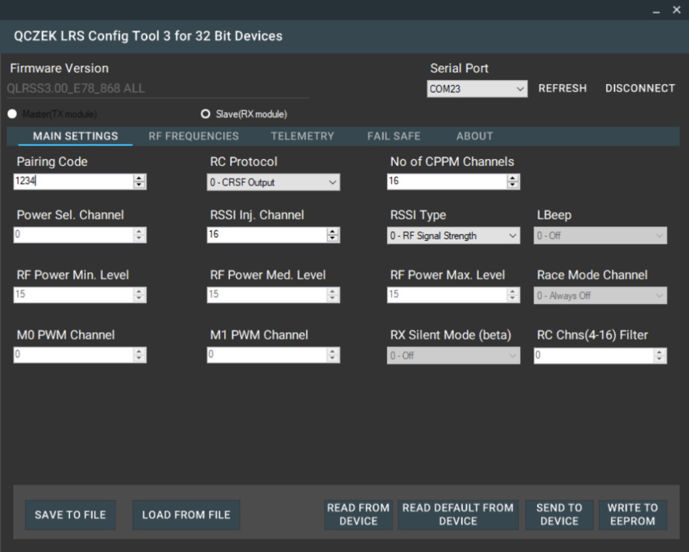The width and height of the screenshot is (689, 552).
Task: Open the RSSI Type dropdown
Action: pos(453,235)
